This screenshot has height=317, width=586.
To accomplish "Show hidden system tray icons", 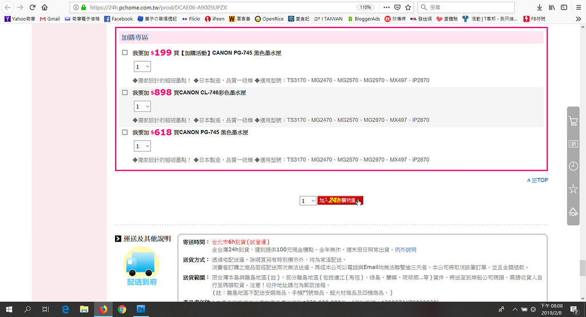I will pos(514,310).
